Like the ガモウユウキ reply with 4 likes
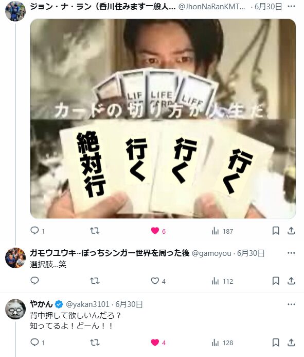The image size is (304, 357). click(158, 281)
